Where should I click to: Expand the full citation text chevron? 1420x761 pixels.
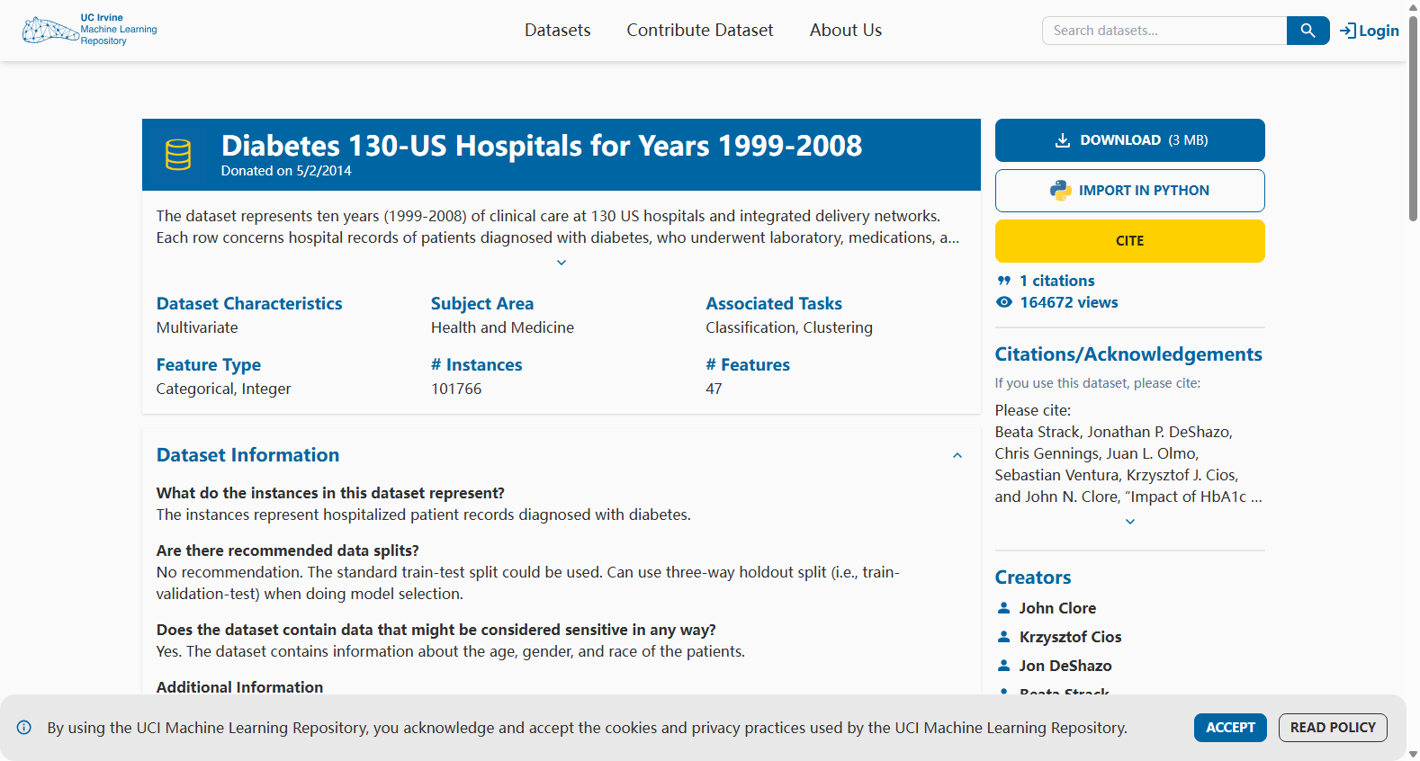coord(1130,522)
